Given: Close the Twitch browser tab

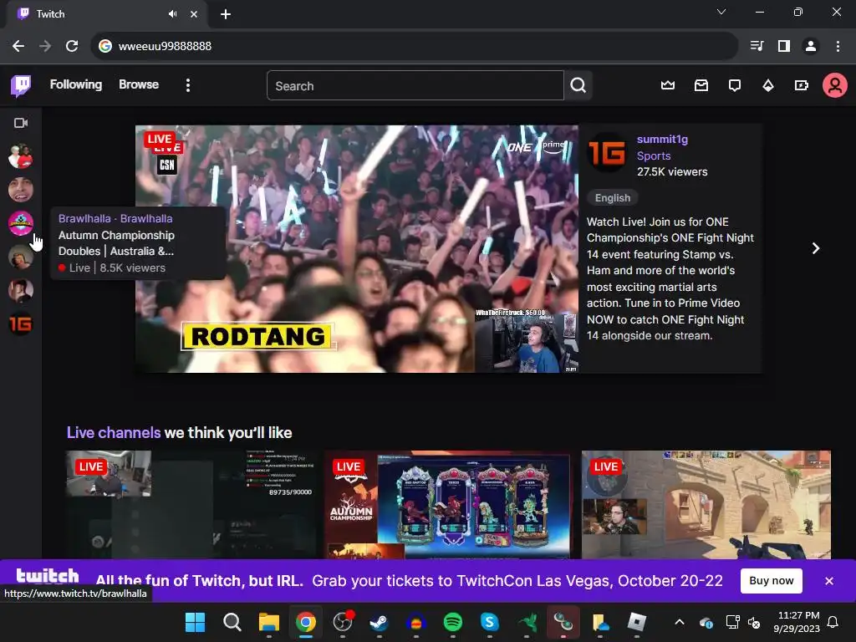Looking at the screenshot, I should pyautogui.click(x=194, y=14).
